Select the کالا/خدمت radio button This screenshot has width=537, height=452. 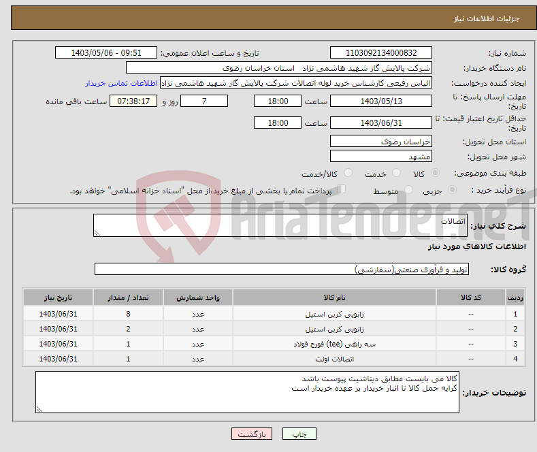(x=348, y=173)
